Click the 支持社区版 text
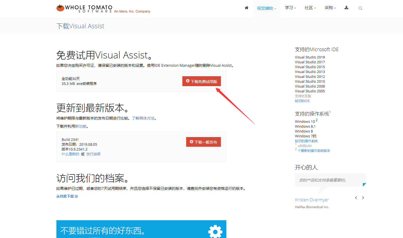This screenshot has height=238, width=403. tap(303, 96)
